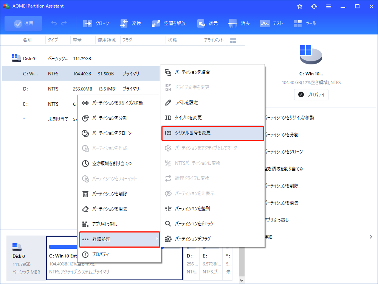This screenshot has height=284, width=378.
Task: Select the D: block in disk map
Action: click(x=192, y=264)
